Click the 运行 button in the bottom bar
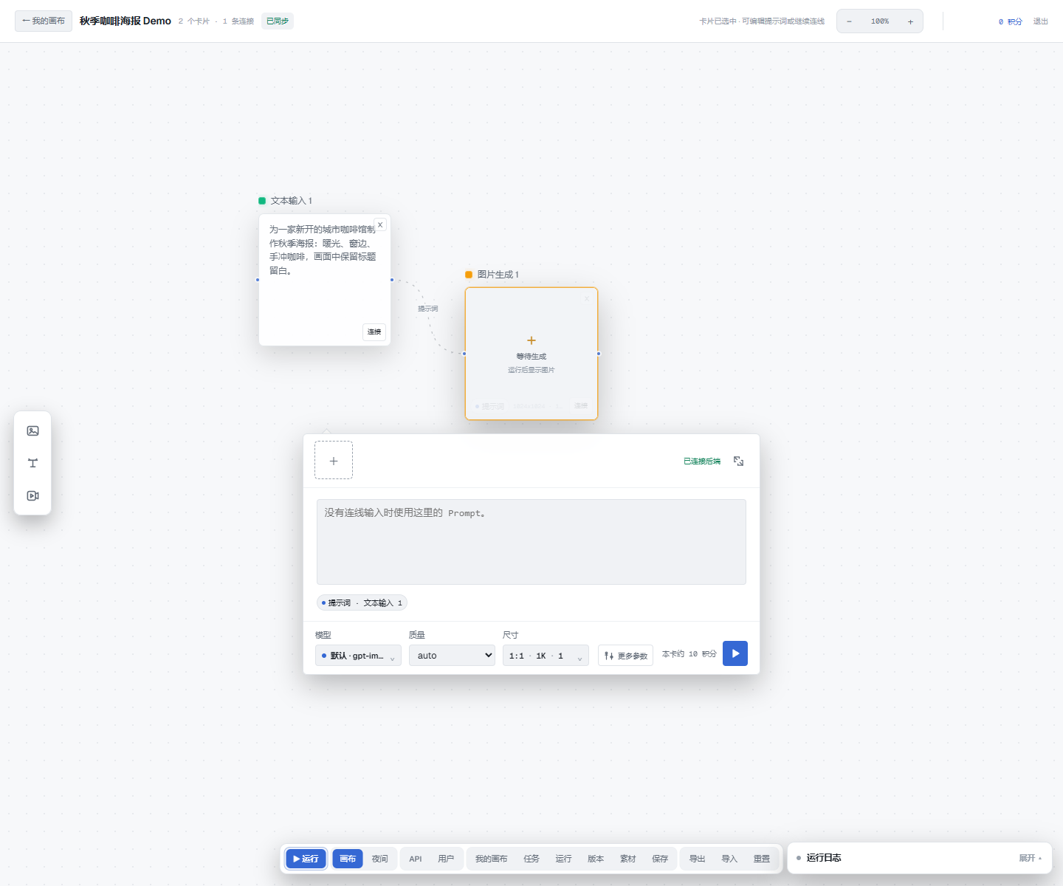1063x886 pixels. [306, 859]
